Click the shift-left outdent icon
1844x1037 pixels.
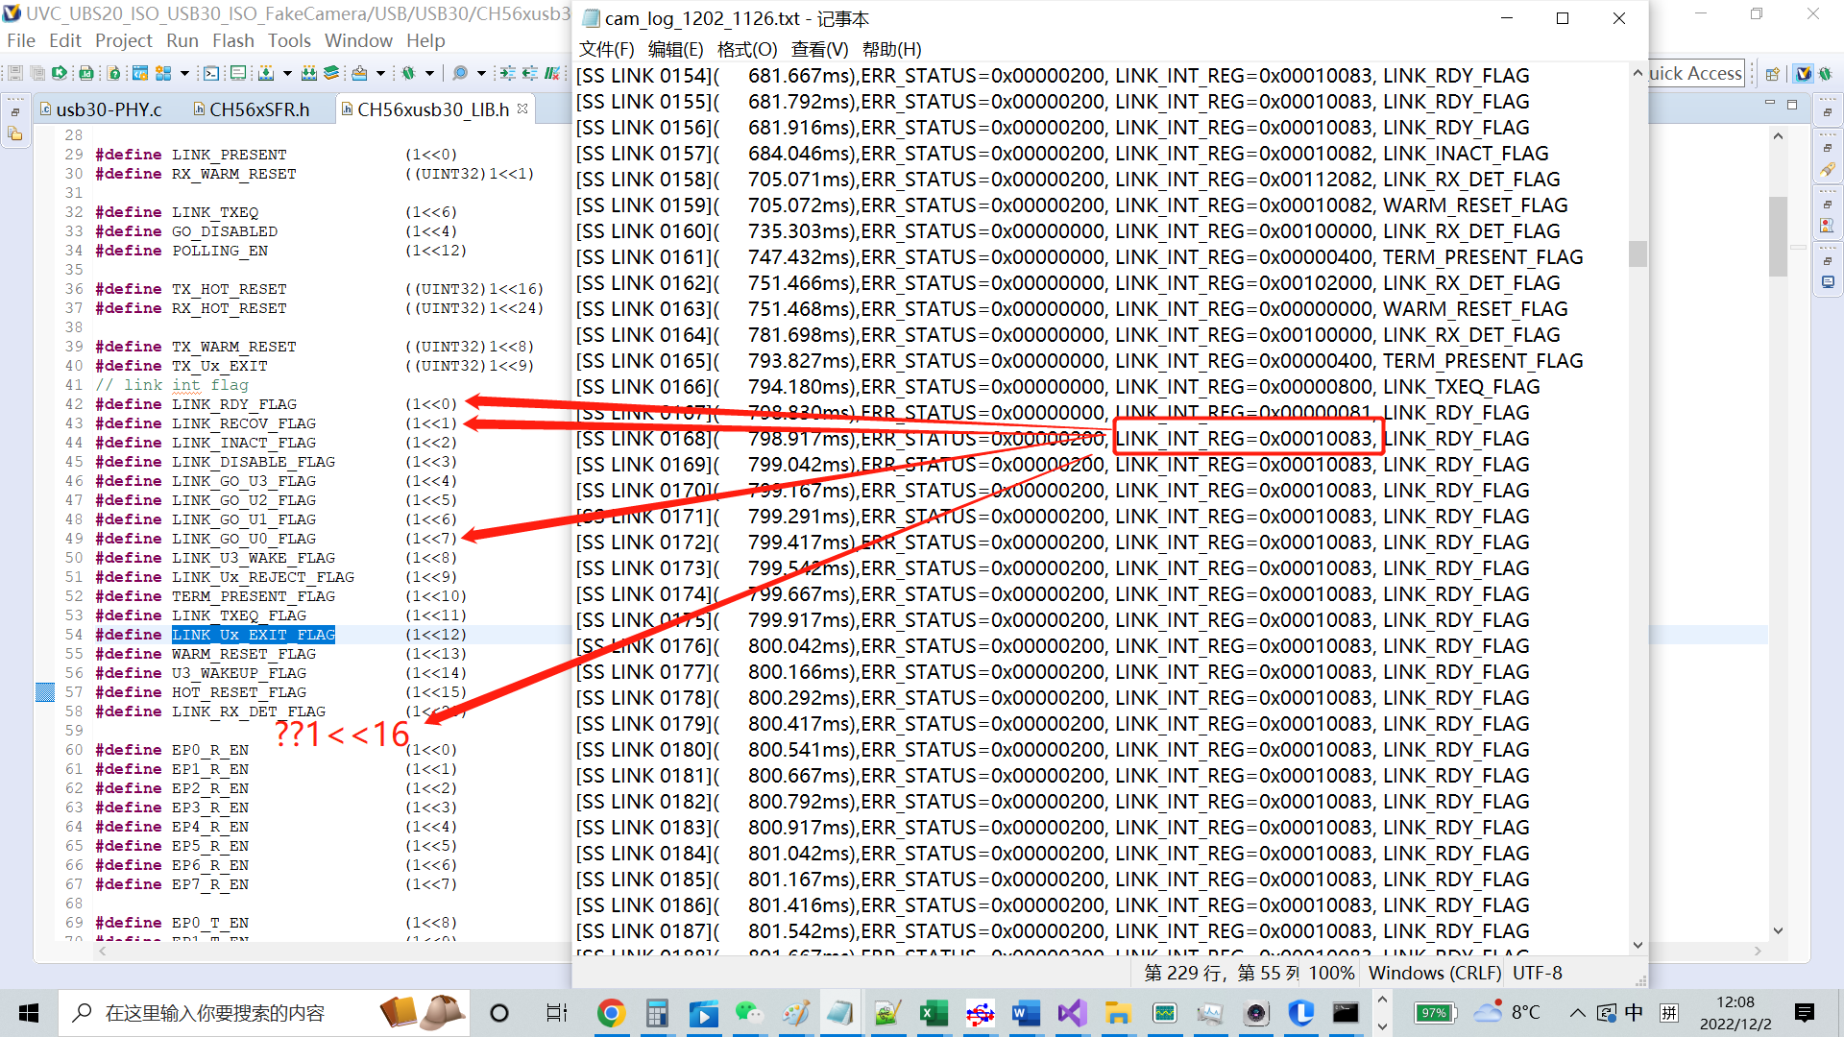[x=530, y=73]
